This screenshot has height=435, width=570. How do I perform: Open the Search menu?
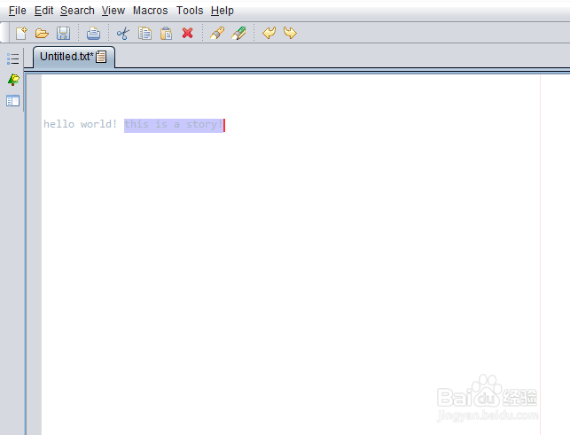(77, 11)
